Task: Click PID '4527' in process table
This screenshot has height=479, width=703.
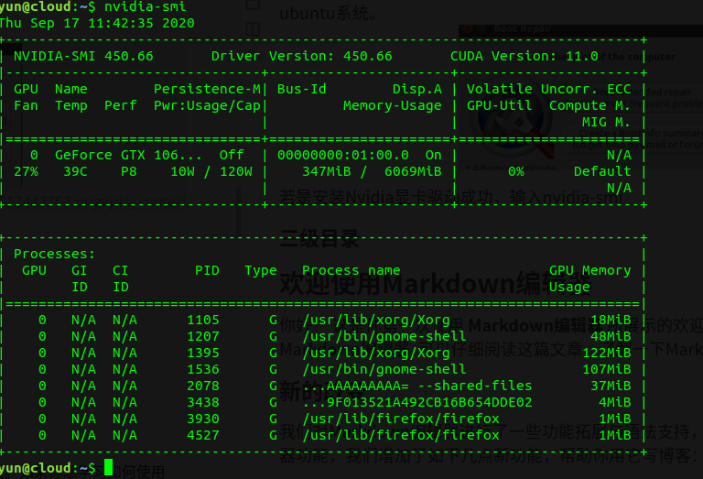Action: [203, 435]
